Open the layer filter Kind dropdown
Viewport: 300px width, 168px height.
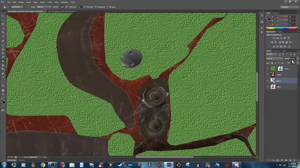point(271,55)
